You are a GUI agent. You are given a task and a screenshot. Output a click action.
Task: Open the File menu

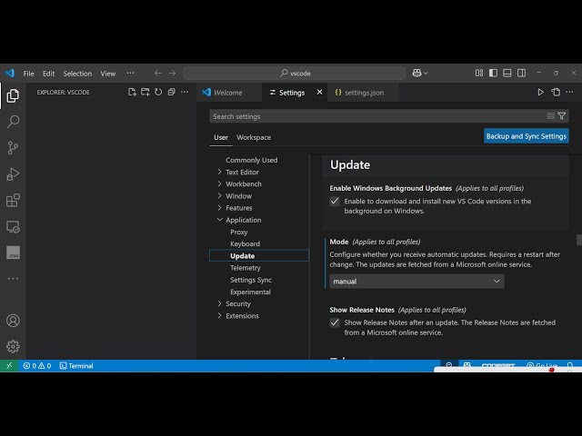click(x=28, y=74)
